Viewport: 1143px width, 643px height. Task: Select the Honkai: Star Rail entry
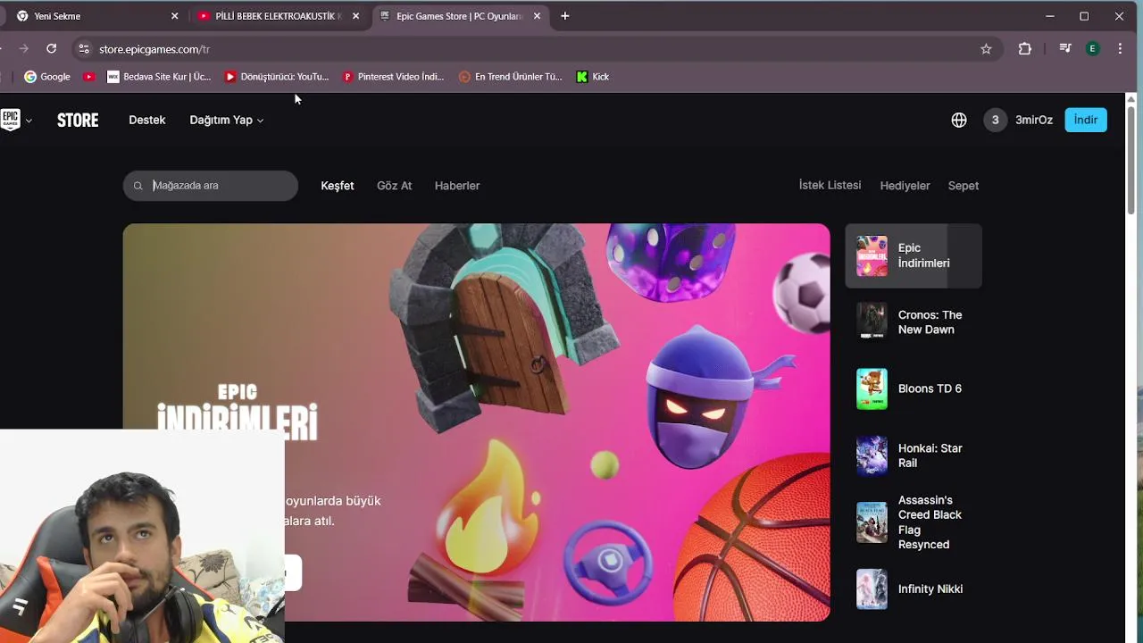click(x=914, y=455)
